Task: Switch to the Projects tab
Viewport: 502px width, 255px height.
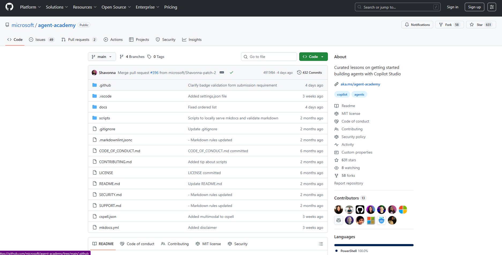Action: click(139, 40)
